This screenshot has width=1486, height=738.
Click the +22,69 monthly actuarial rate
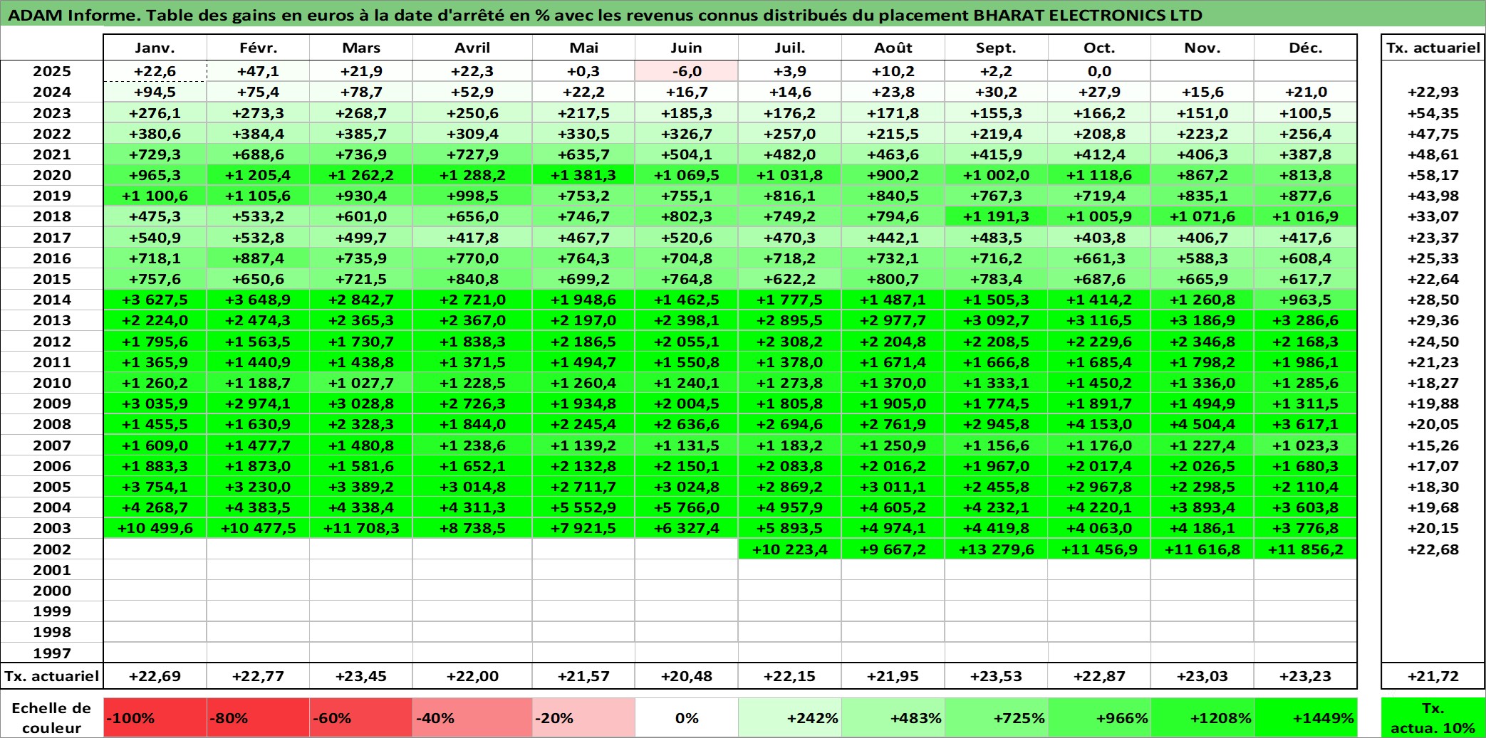[155, 676]
